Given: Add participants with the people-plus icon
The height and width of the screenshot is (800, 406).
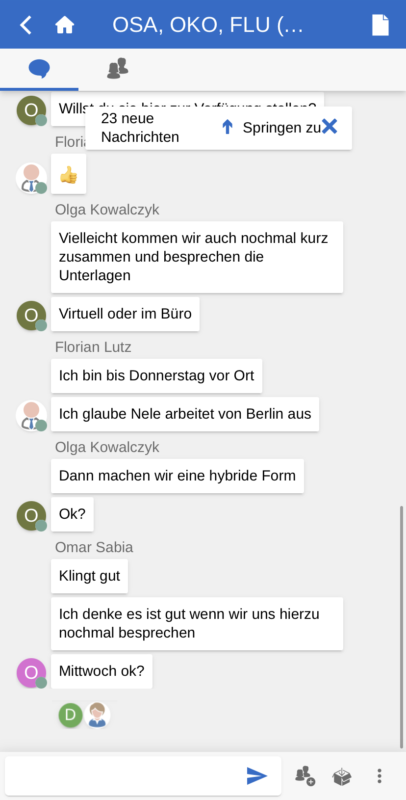Looking at the screenshot, I should pyautogui.click(x=304, y=776).
